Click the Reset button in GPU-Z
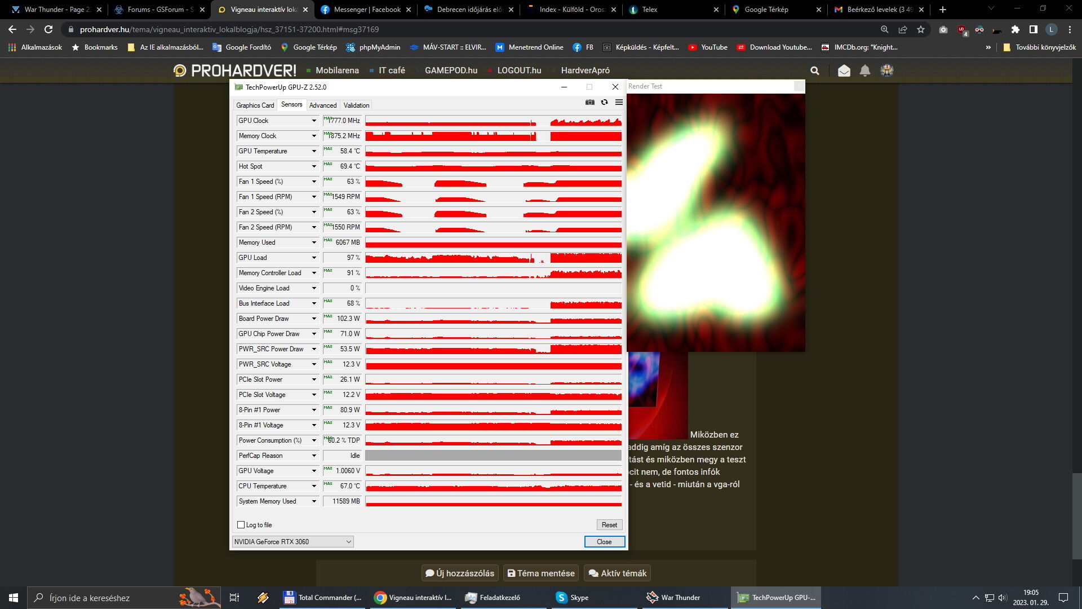This screenshot has height=609, width=1082. click(x=609, y=525)
